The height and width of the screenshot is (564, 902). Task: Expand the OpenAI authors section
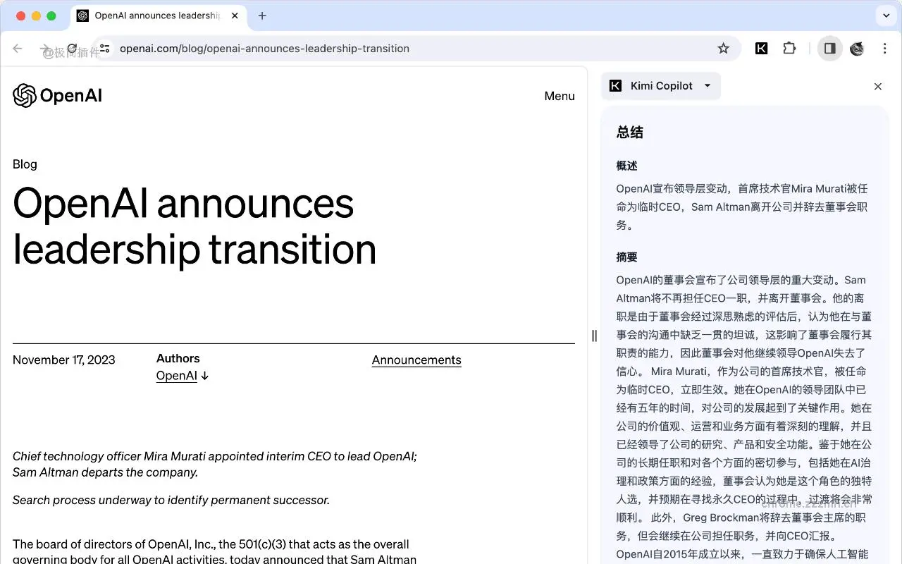tap(183, 376)
